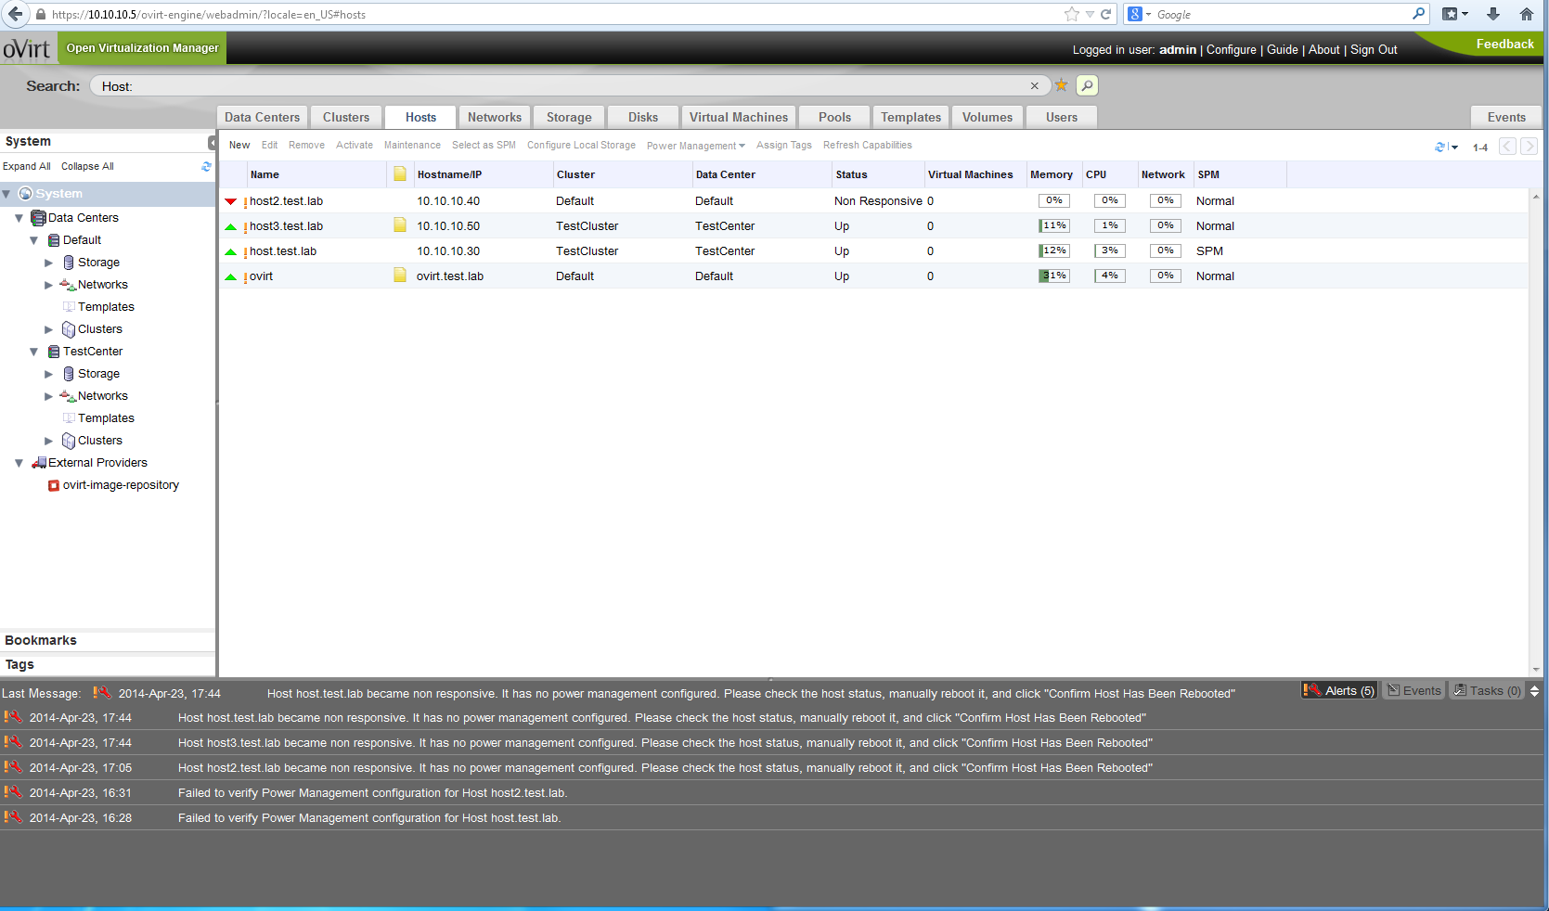Click the Assign Tags toolbar action
Image resolution: width=1549 pixels, height=911 pixels.
click(x=783, y=145)
